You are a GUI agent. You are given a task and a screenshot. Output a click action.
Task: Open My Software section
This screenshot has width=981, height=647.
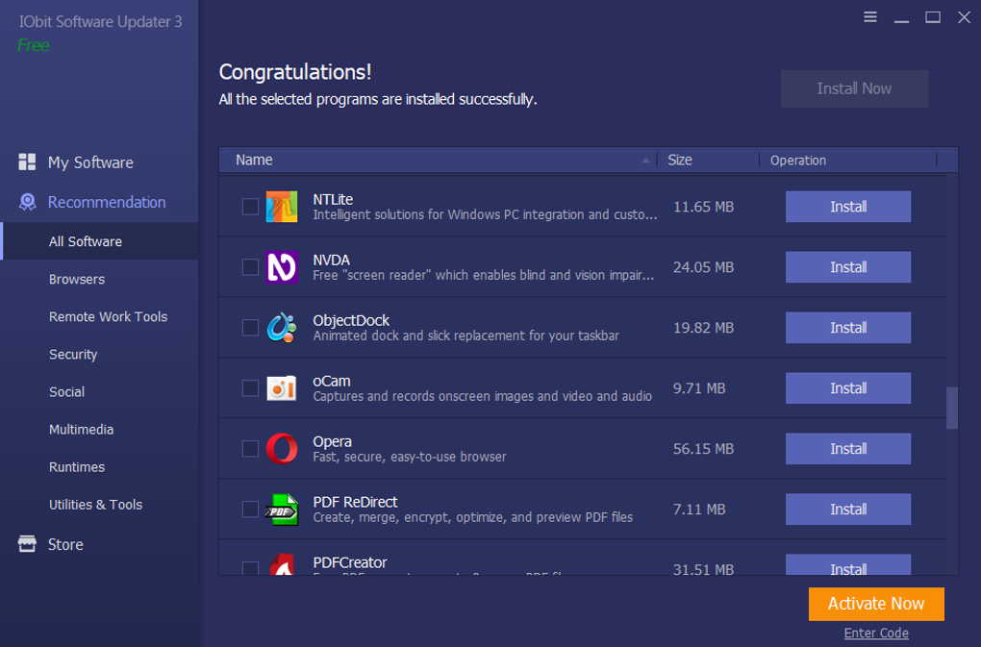click(x=90, y=162)
